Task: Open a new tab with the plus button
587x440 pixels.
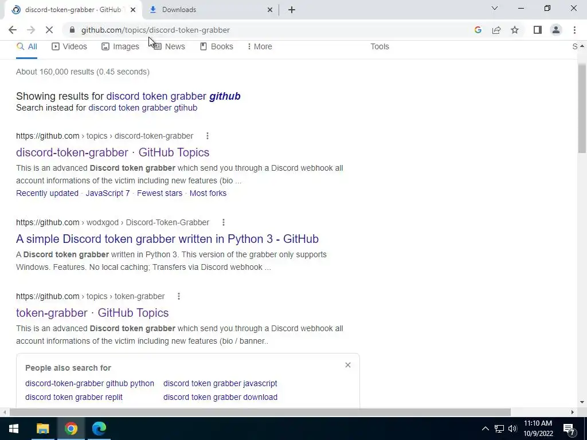Action: 292,10
